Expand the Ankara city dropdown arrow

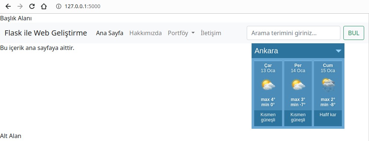pyautogui.click(x=339, y=51)
